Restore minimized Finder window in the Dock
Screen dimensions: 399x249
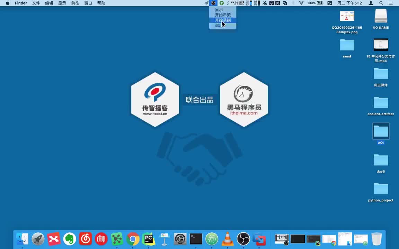coord(345,239)
